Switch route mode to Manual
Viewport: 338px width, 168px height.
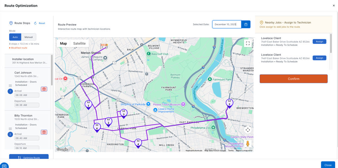29,37
